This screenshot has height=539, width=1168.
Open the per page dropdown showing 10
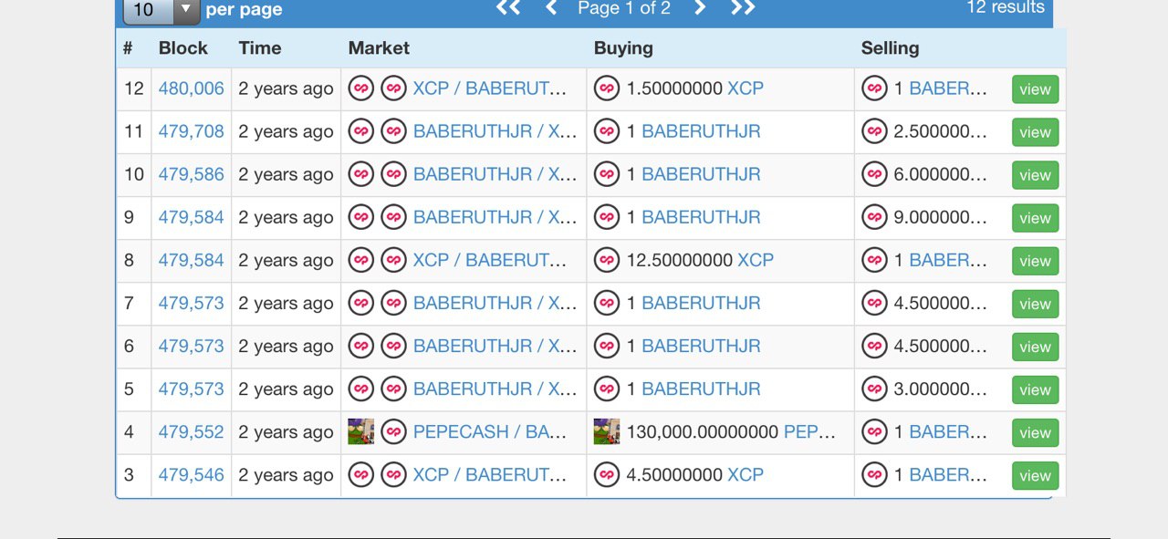[162, 10]
